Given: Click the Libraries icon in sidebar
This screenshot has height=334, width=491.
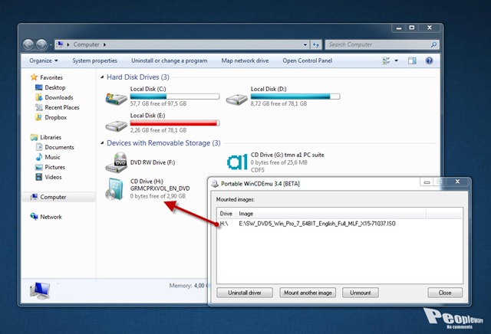Looking at the screenshot, I should [34, 137].
